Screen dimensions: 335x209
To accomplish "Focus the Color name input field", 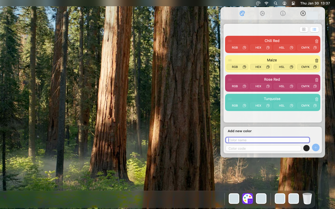I will click(267, 140).
